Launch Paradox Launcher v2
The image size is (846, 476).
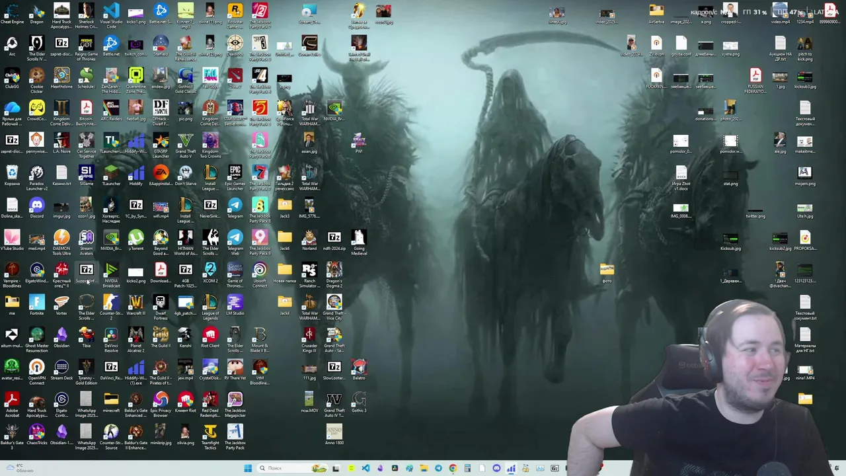pos(36,173)
